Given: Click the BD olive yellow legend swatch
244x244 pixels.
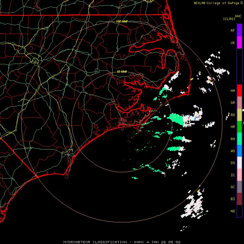Looking at the screenshot, I should 239,115.
